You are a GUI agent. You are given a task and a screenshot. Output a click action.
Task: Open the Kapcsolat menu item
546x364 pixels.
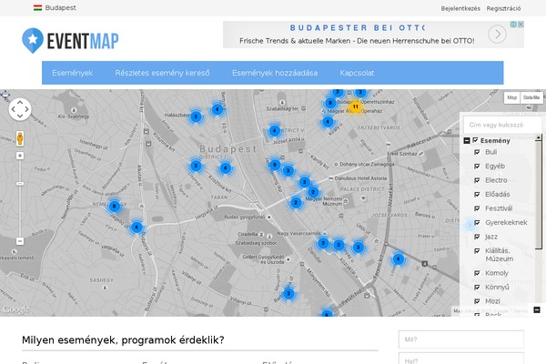357,73
